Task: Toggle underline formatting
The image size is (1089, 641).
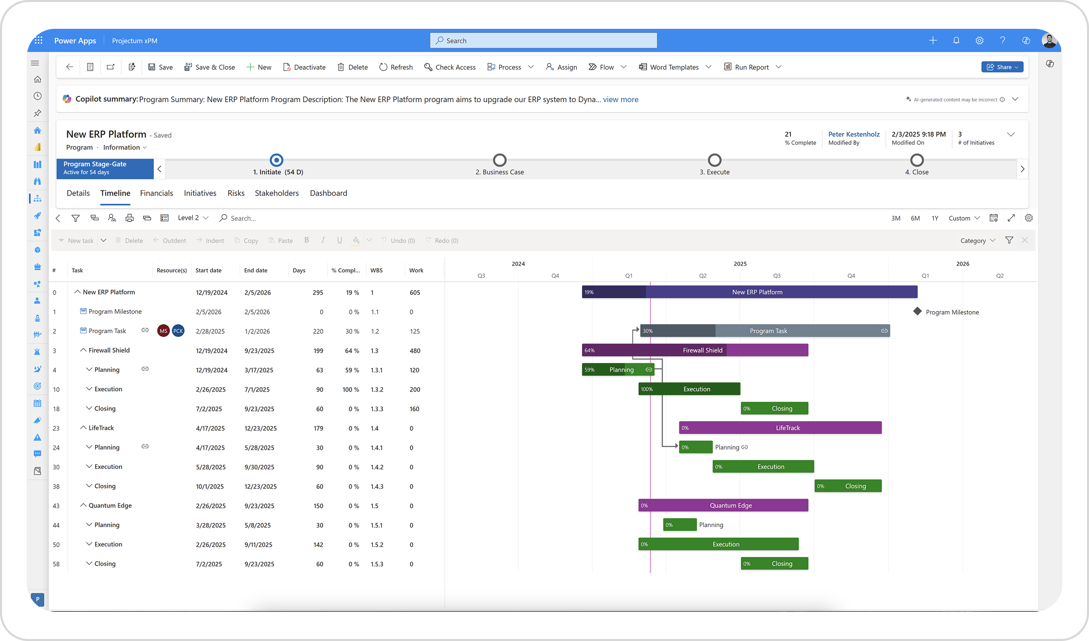Action: (339, 240)
